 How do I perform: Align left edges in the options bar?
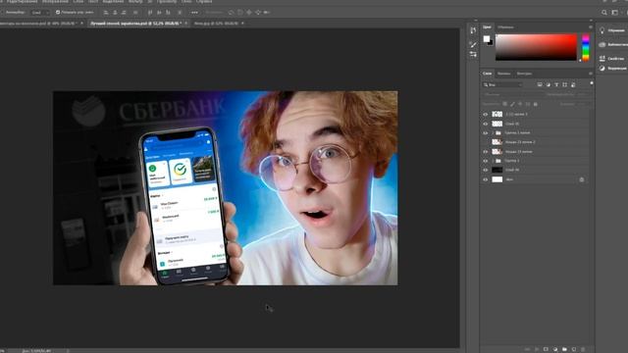tap(106, 13)
